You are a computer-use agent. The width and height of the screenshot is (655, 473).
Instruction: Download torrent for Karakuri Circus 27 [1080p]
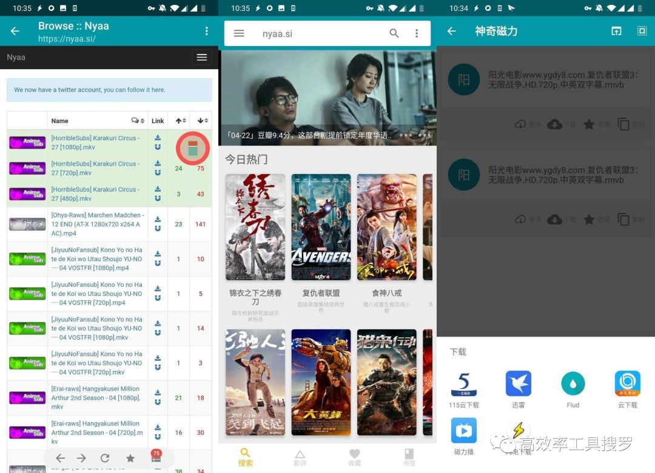(158, 138)
